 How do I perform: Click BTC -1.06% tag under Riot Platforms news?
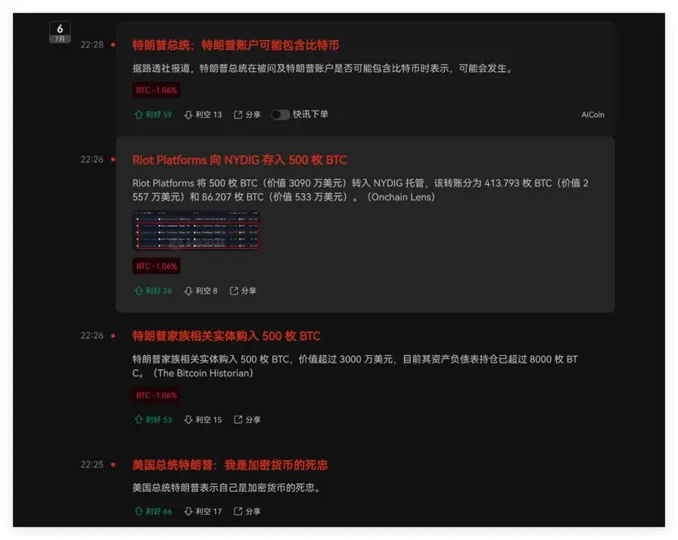pos(156,266)
